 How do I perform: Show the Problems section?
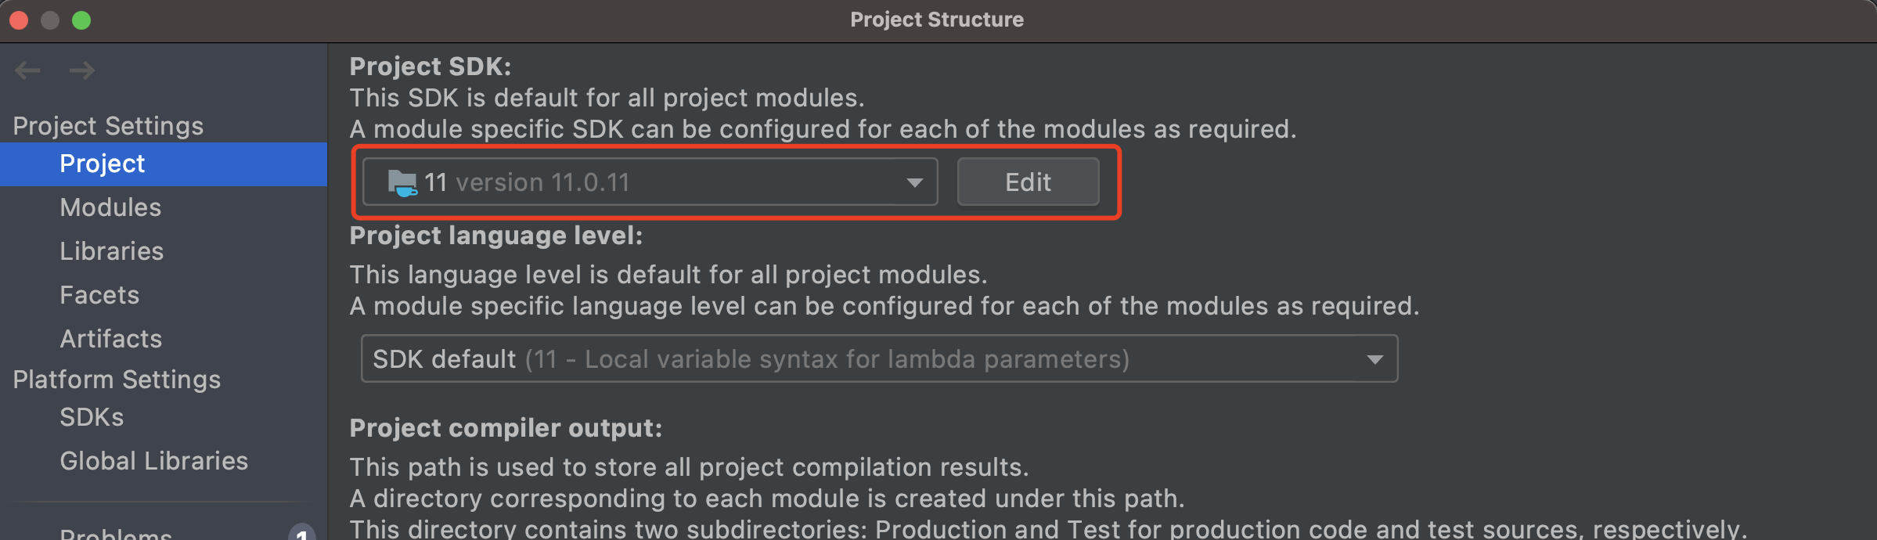point(116,534)
